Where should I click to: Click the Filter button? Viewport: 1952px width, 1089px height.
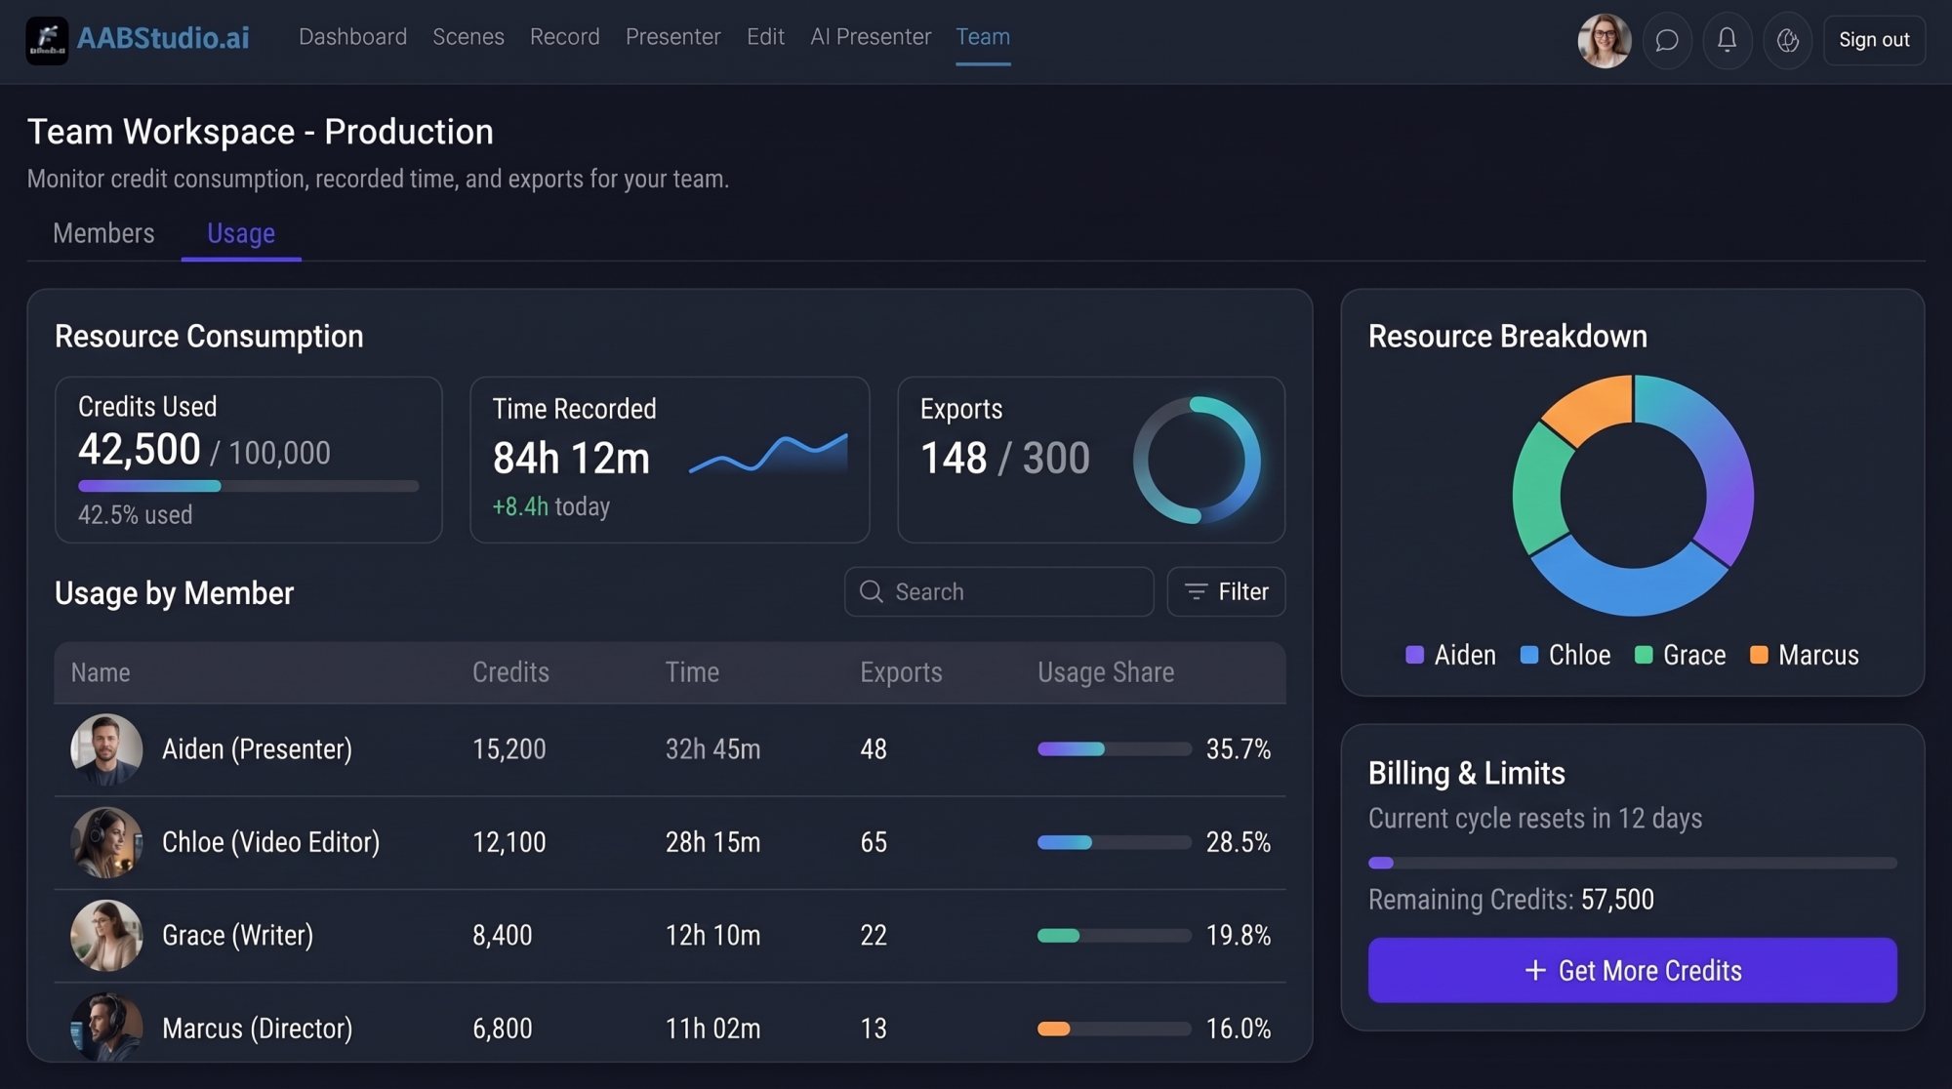[1226, 591]
